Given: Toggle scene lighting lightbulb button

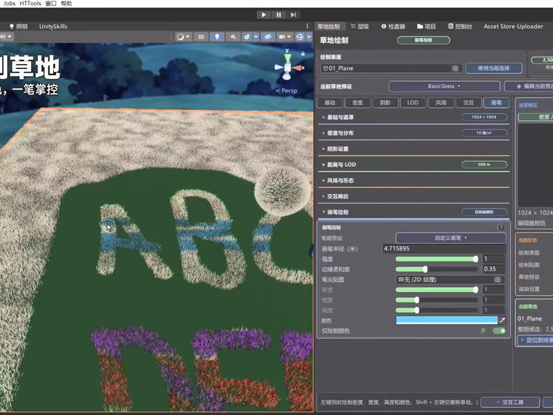Looking at the screenshot, I should coord(217,37).
